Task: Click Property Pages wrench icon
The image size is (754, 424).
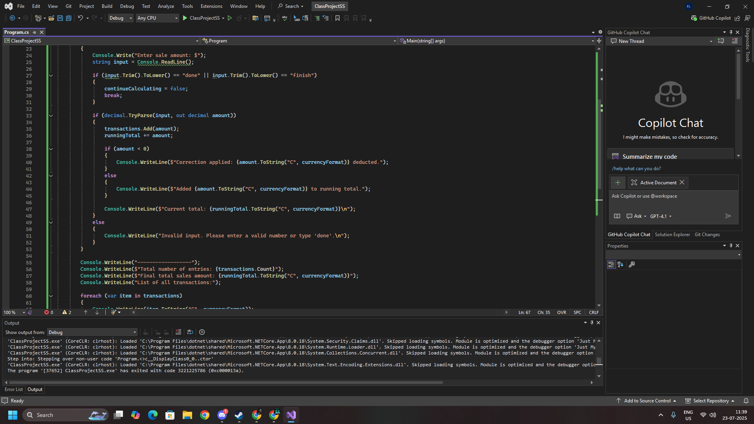Action: tap(632, 264)
